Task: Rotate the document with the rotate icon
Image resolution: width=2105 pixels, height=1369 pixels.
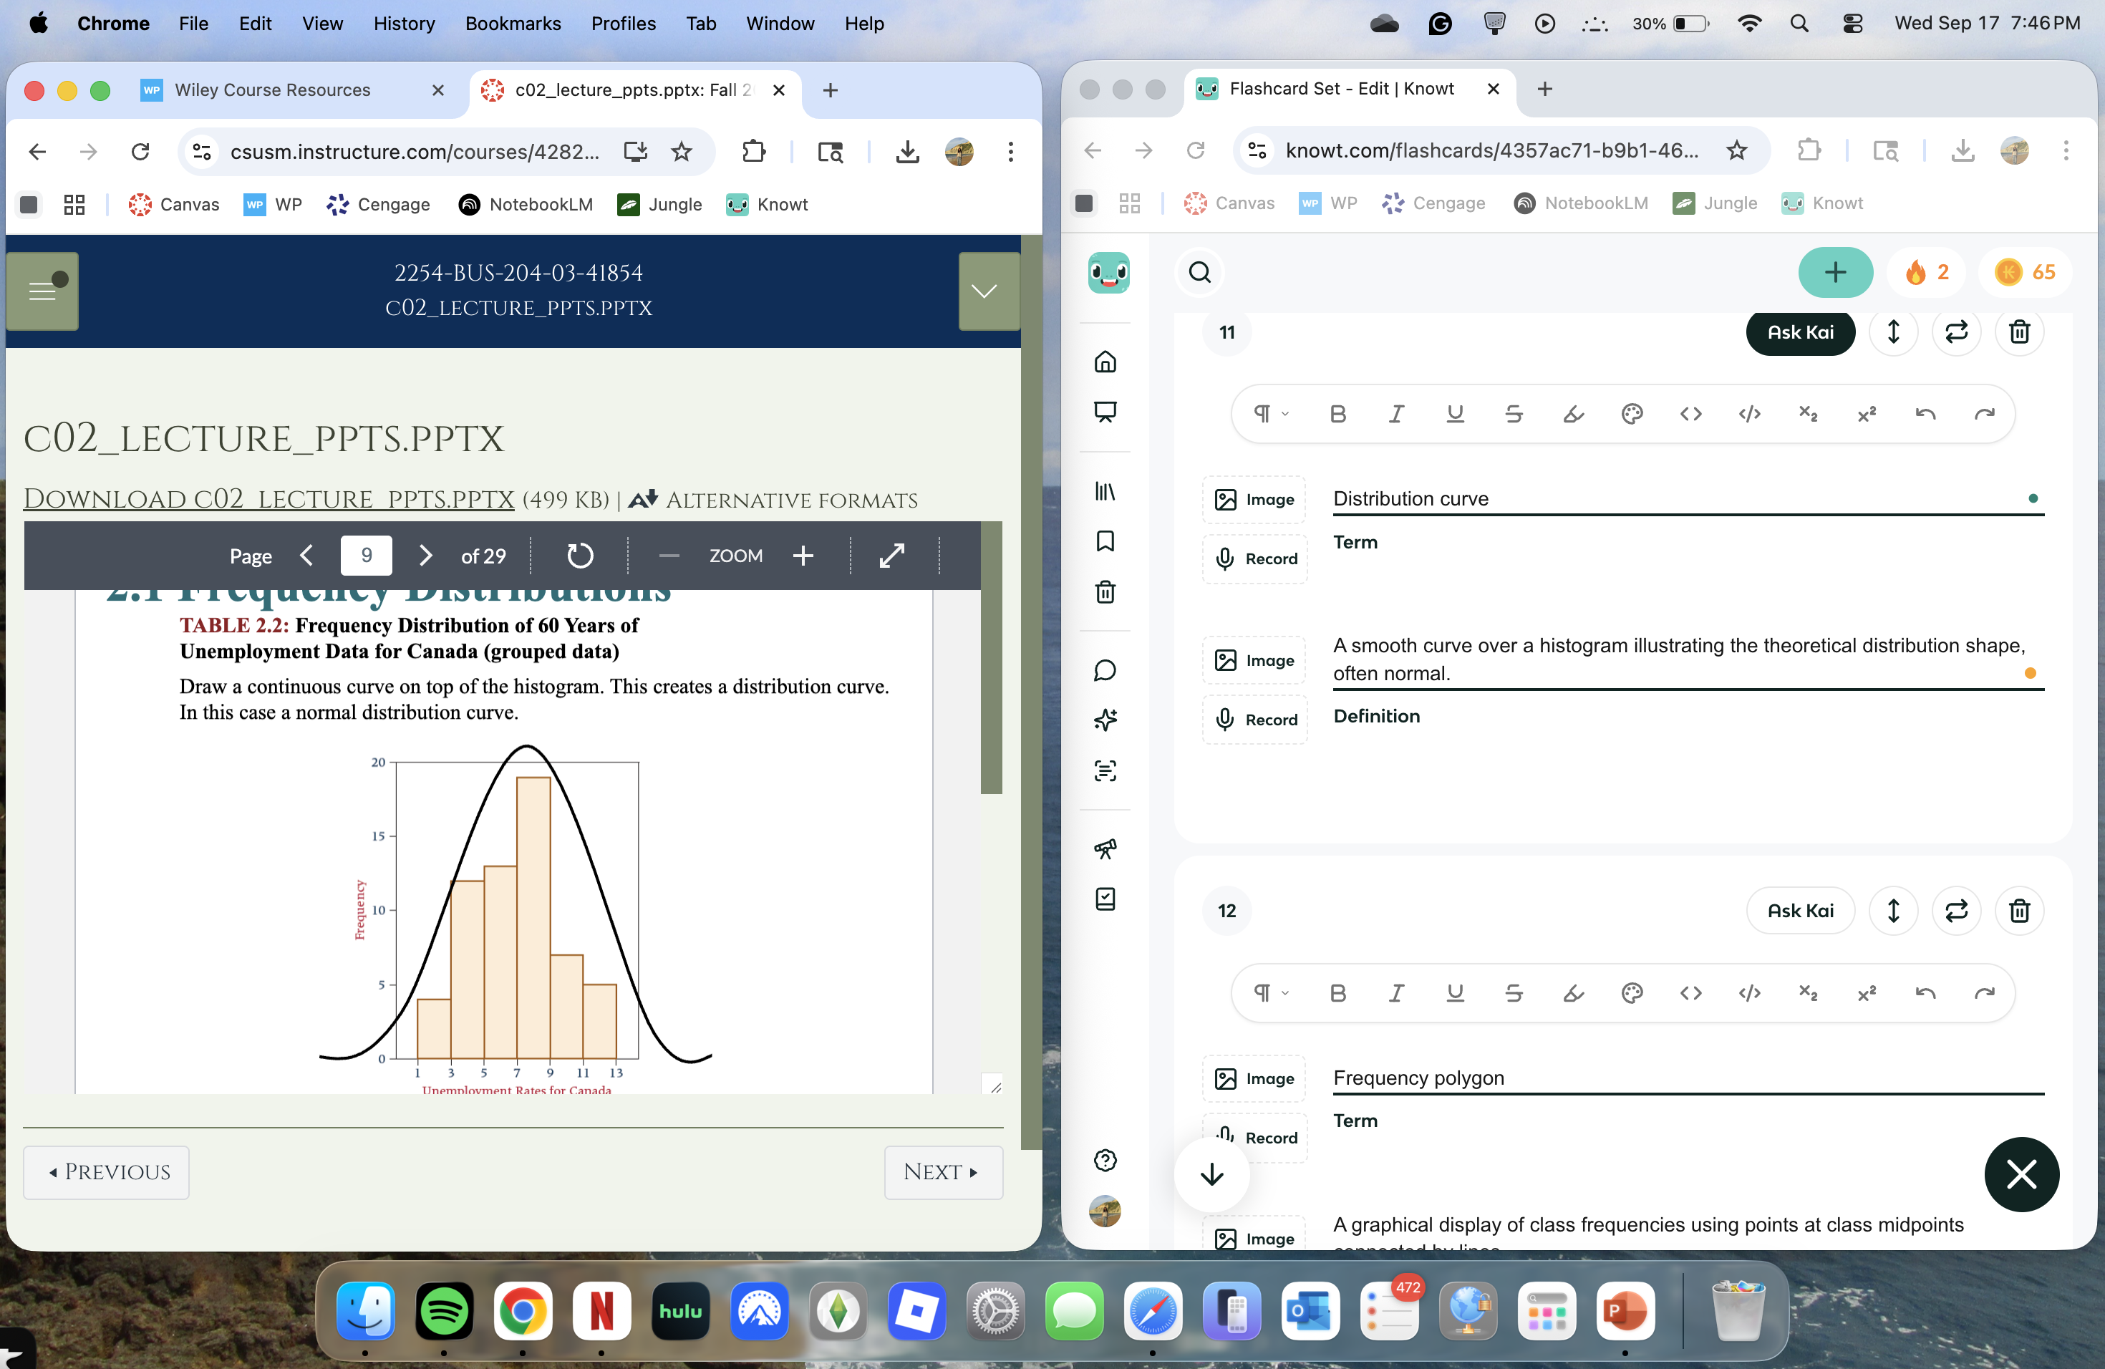Action: tap(579, 556)
